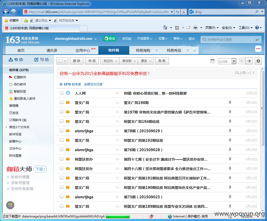267x221 pixels.
Task: Check the 第197期 mail checkbox
Action: [x=62, y=112]
